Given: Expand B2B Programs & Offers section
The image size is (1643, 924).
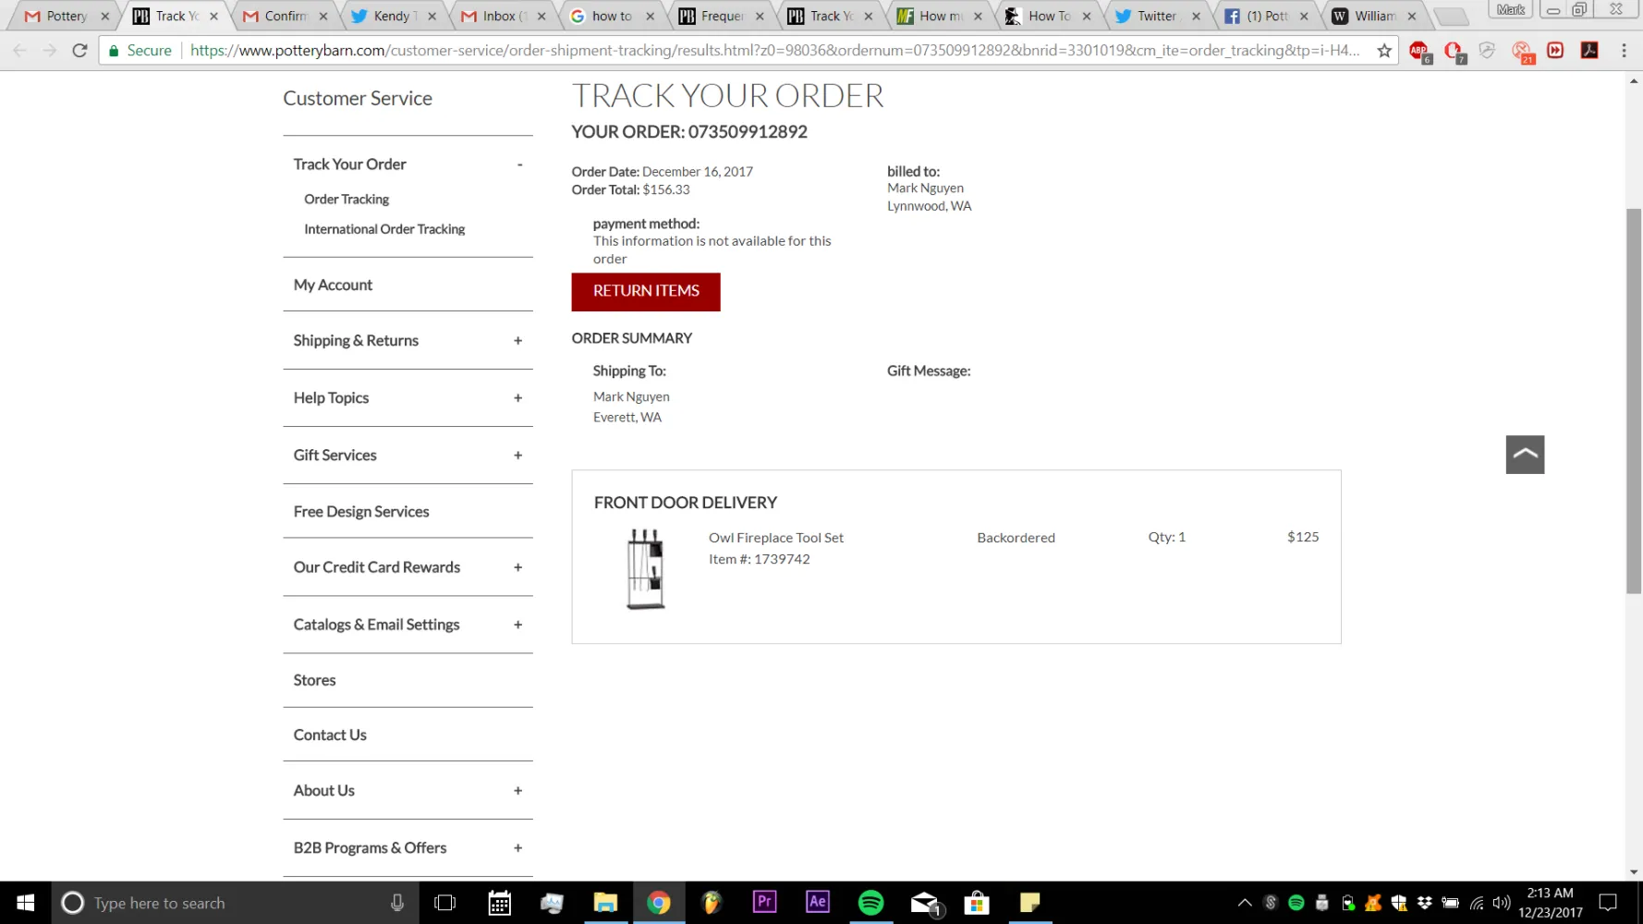Looking at the screenshot, I should point(517,848).
